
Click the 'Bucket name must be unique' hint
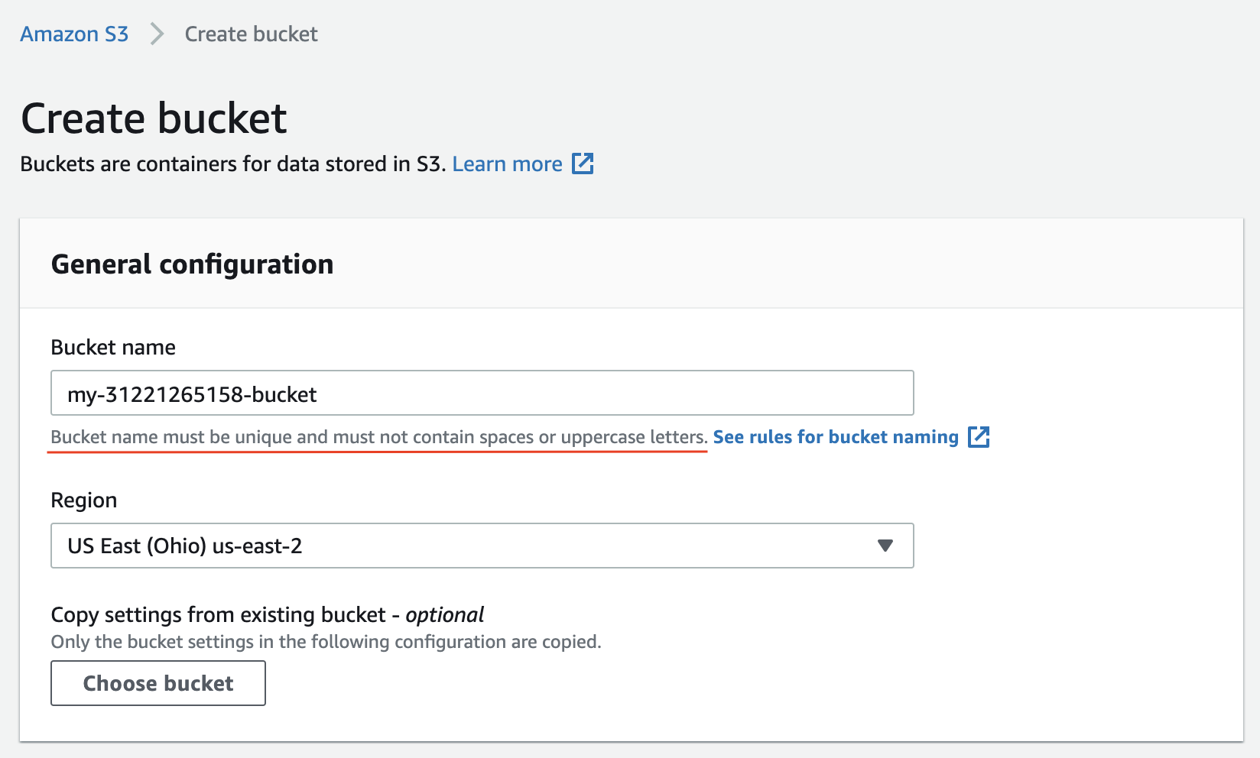379,437
